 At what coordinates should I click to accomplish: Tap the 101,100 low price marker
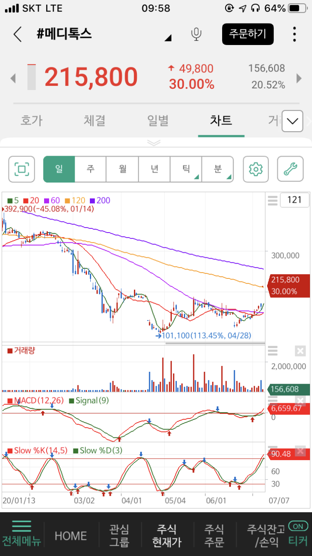point(204,336)
